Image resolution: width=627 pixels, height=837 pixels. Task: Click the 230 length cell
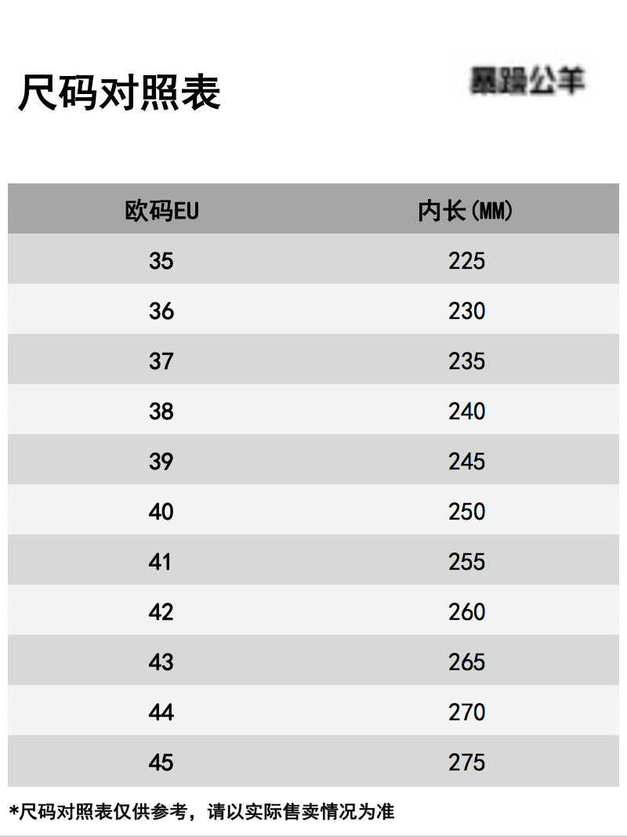(x=466, y=310)
